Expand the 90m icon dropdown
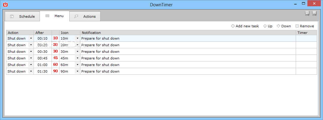 tap(77, 71)
